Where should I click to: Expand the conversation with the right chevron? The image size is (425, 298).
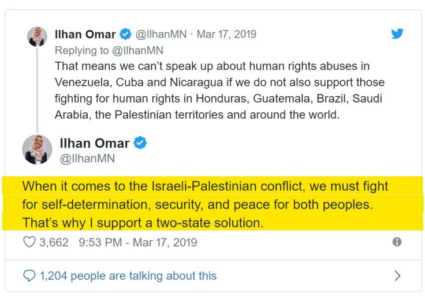click(397, 276)
